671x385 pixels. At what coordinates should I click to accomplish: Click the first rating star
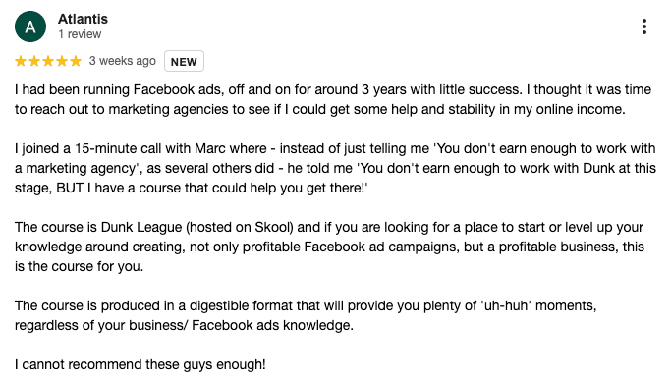(x=21, y=61)
